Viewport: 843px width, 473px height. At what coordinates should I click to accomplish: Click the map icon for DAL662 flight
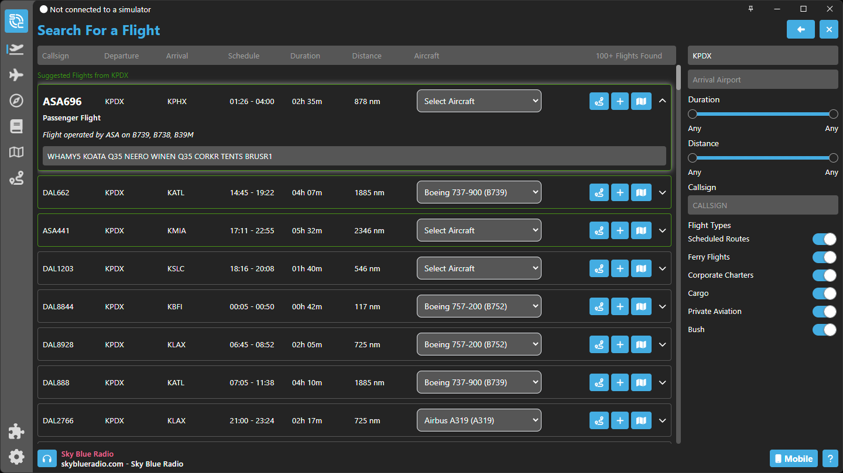[641, 192]
